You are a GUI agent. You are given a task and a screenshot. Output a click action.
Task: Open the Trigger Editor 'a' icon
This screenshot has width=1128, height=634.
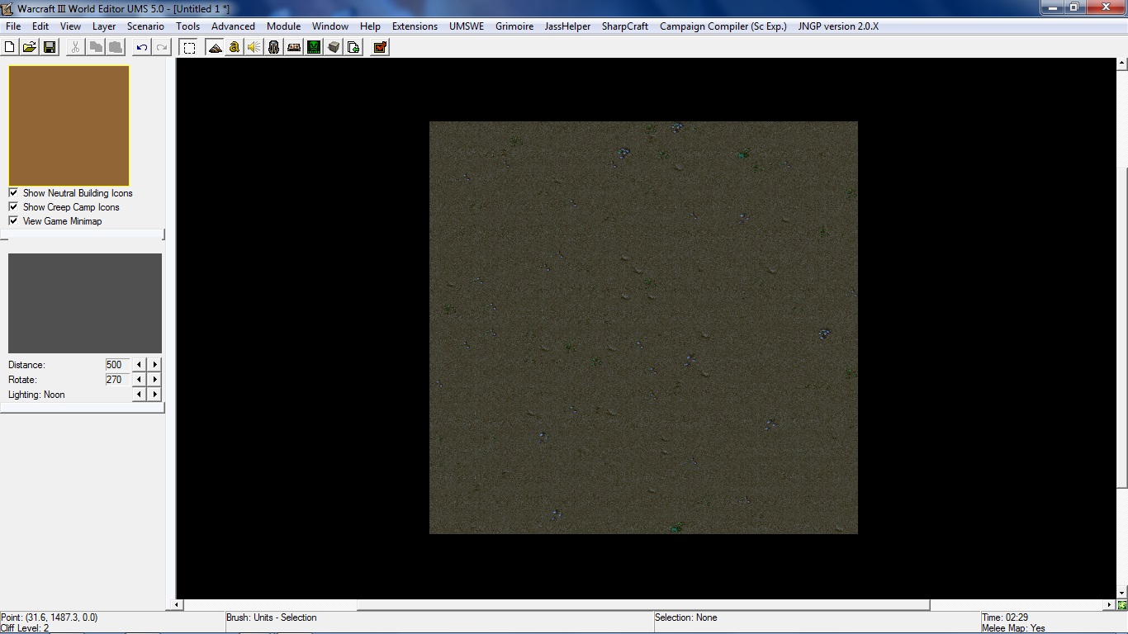pyautogui.click(x=235, y=47)
